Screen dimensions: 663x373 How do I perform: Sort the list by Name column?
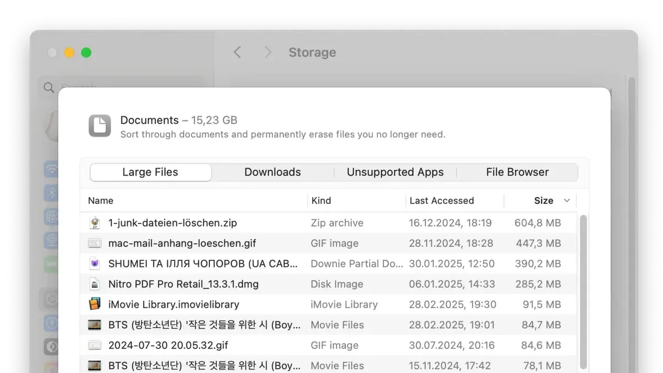click(x=101, y=201)
